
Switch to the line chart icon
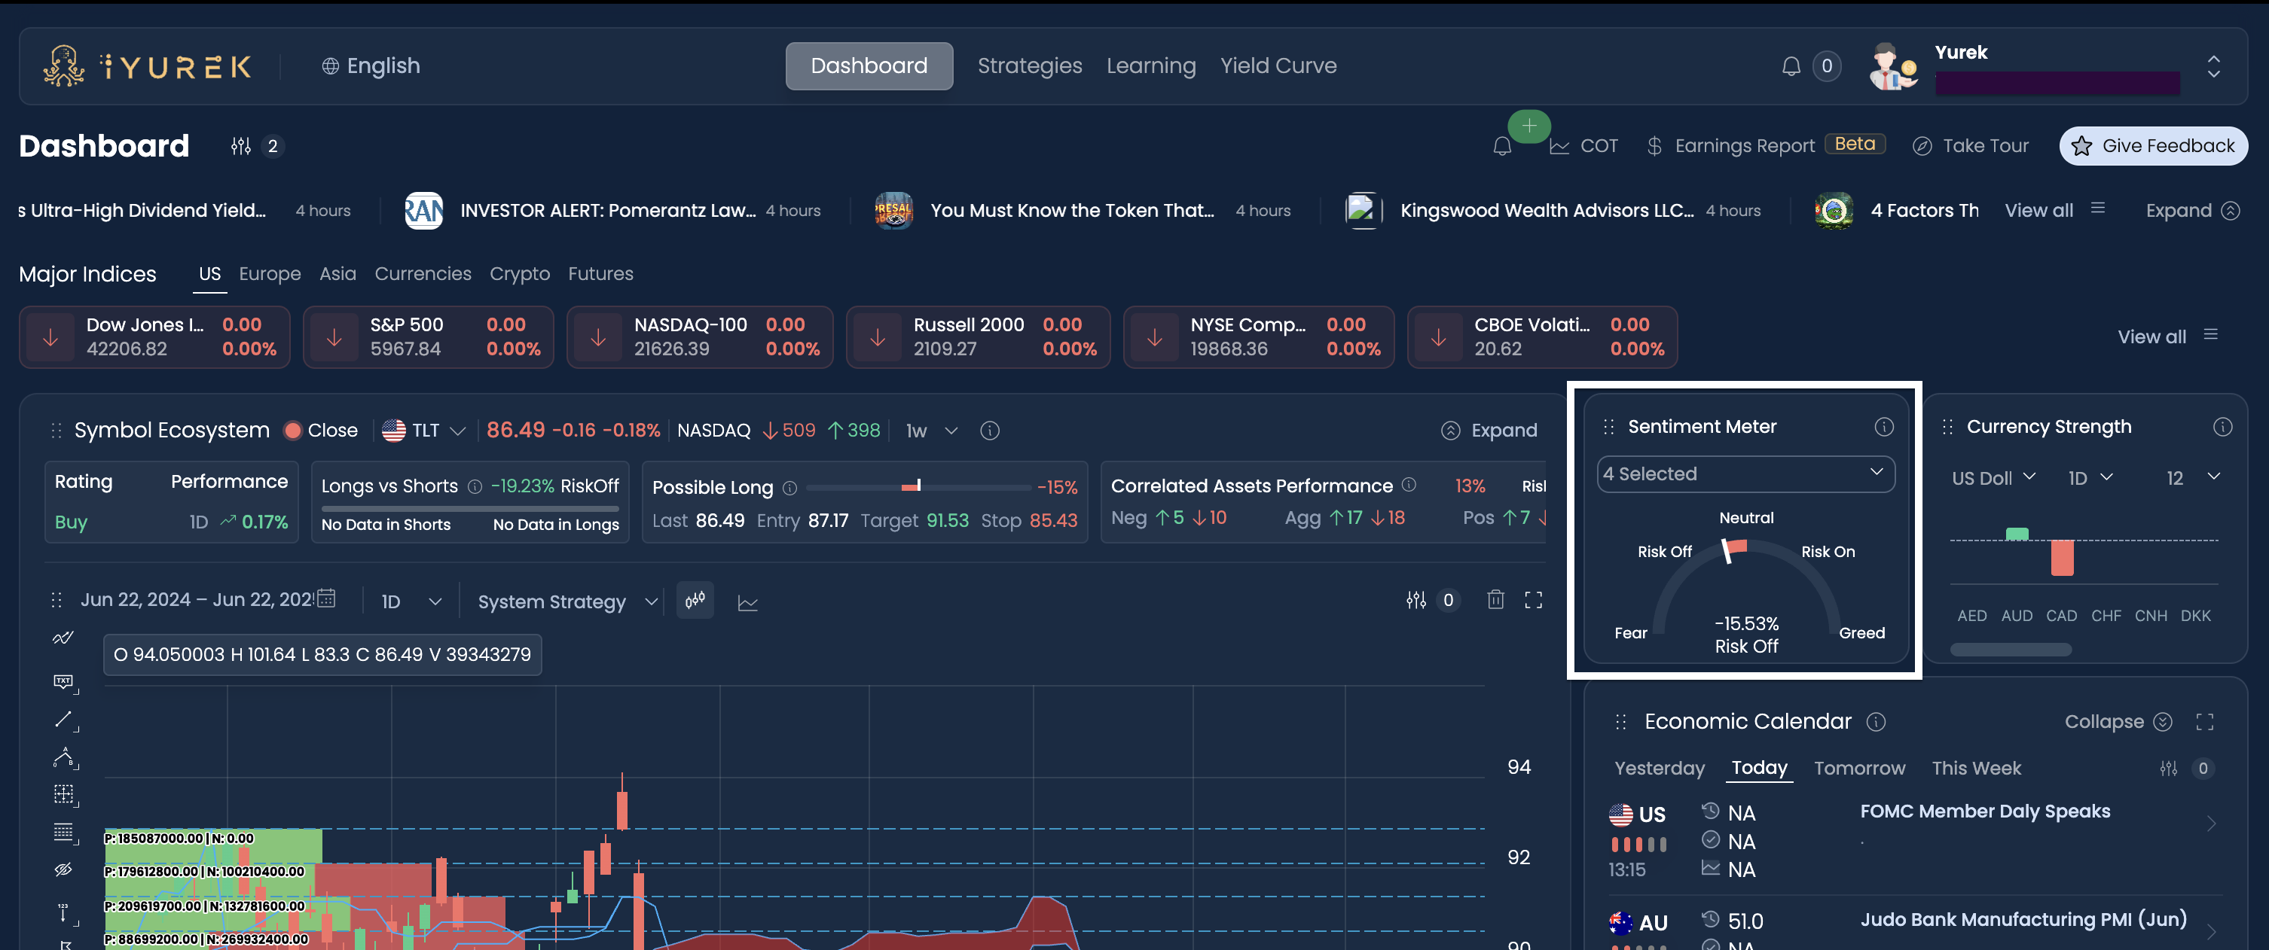coord(747,602)
